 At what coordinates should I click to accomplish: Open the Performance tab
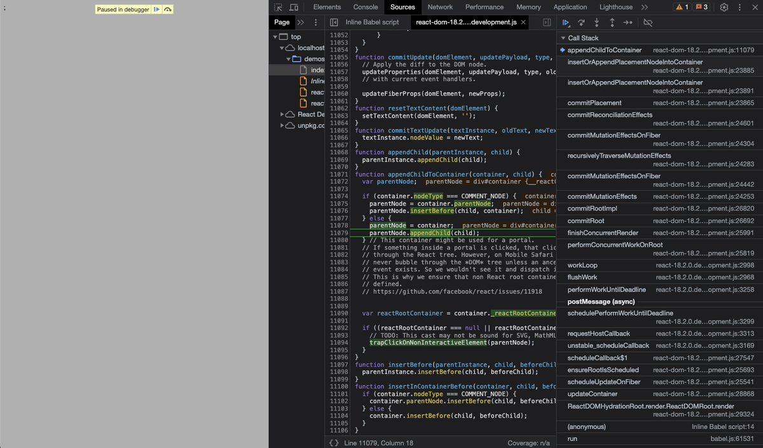[485, 7]
